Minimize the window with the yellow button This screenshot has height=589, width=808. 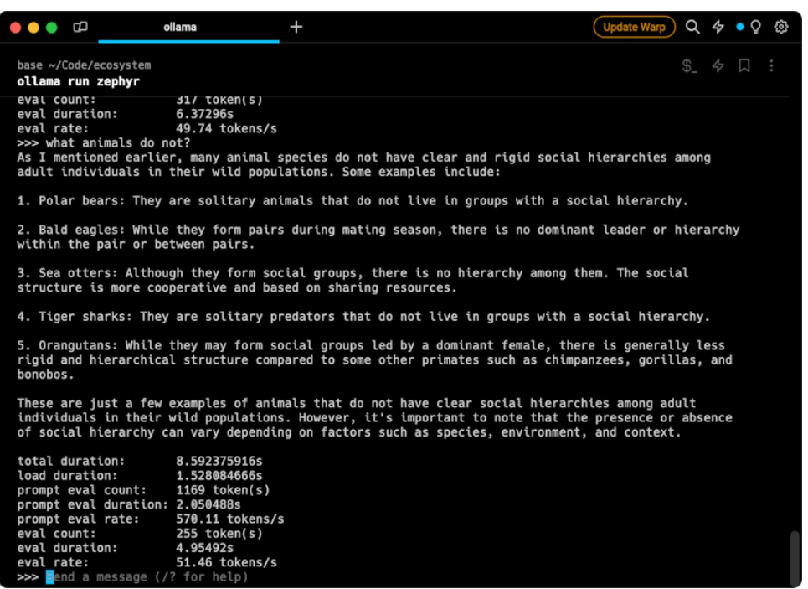pyautogui.click(x=33, y=28)
